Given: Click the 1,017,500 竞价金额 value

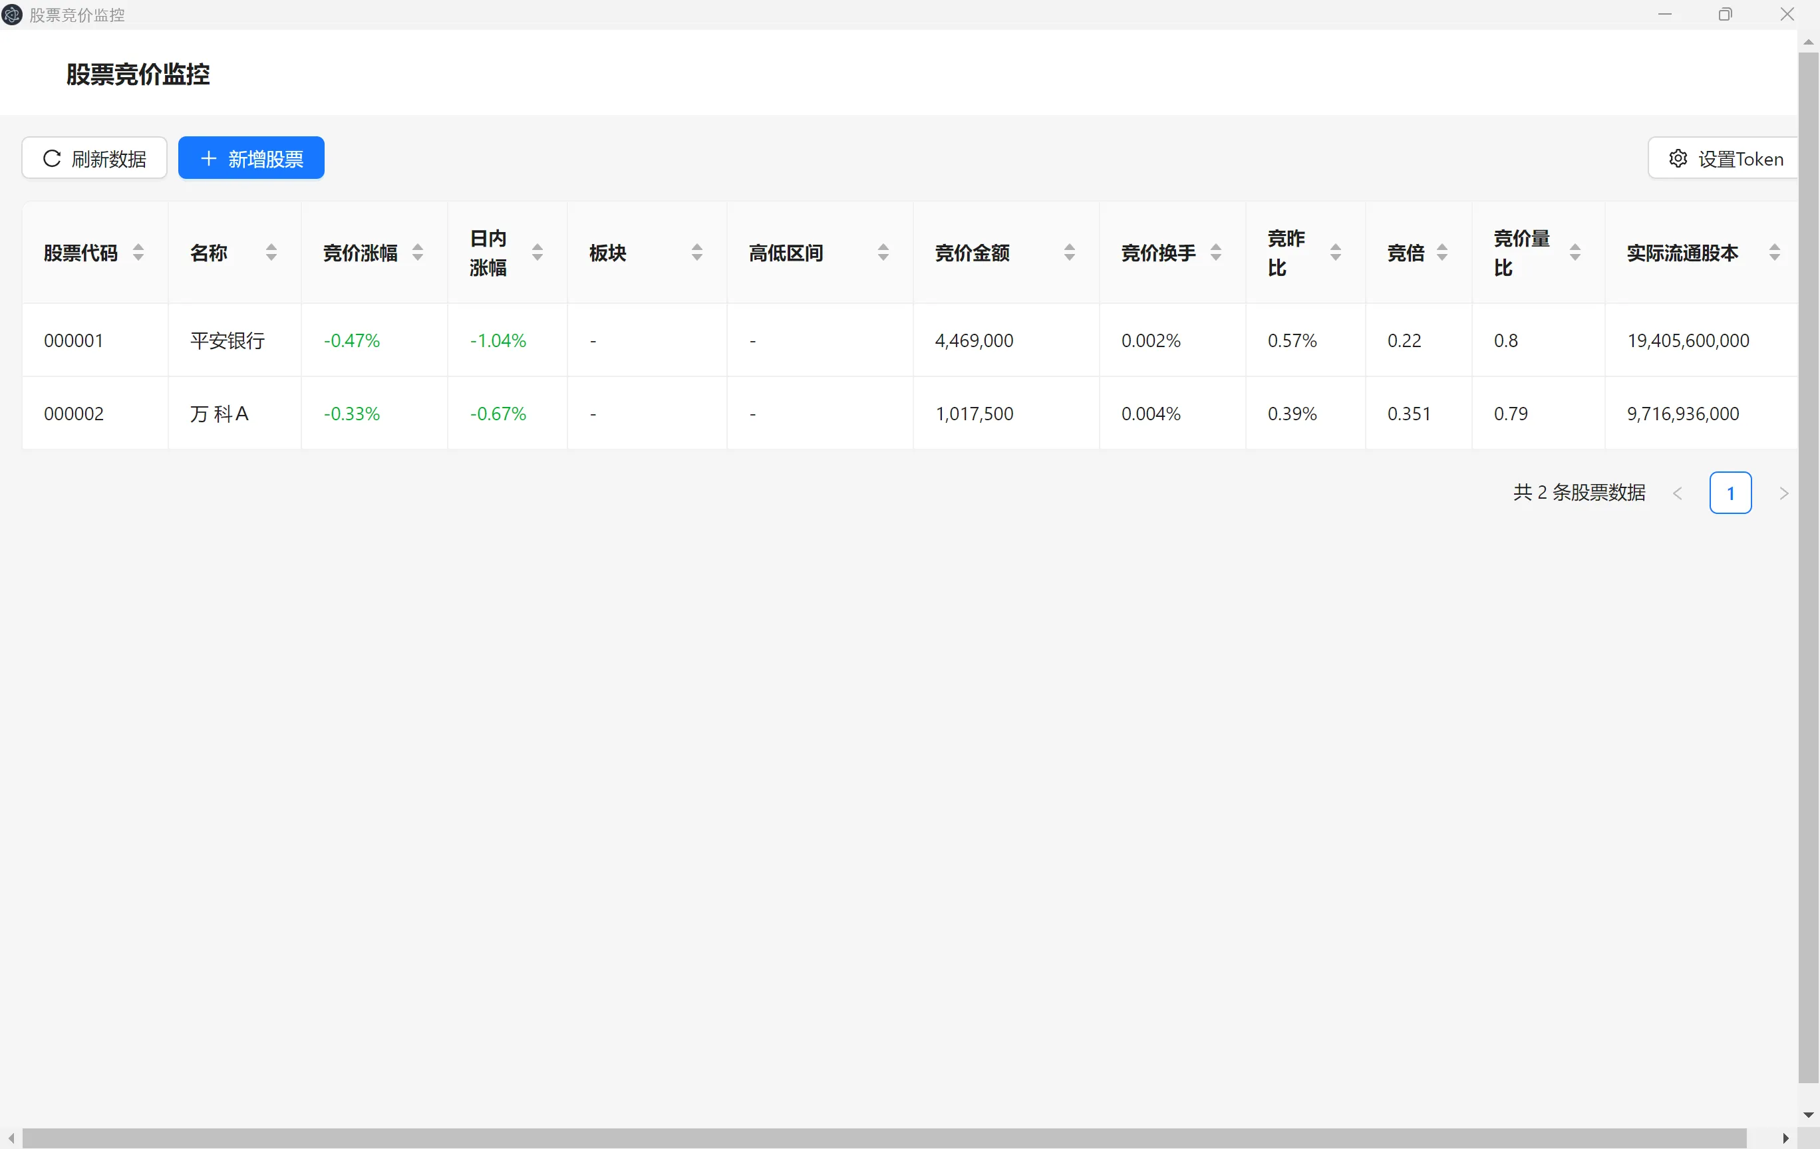Looking at the screenshot, I should coord(975,414).
